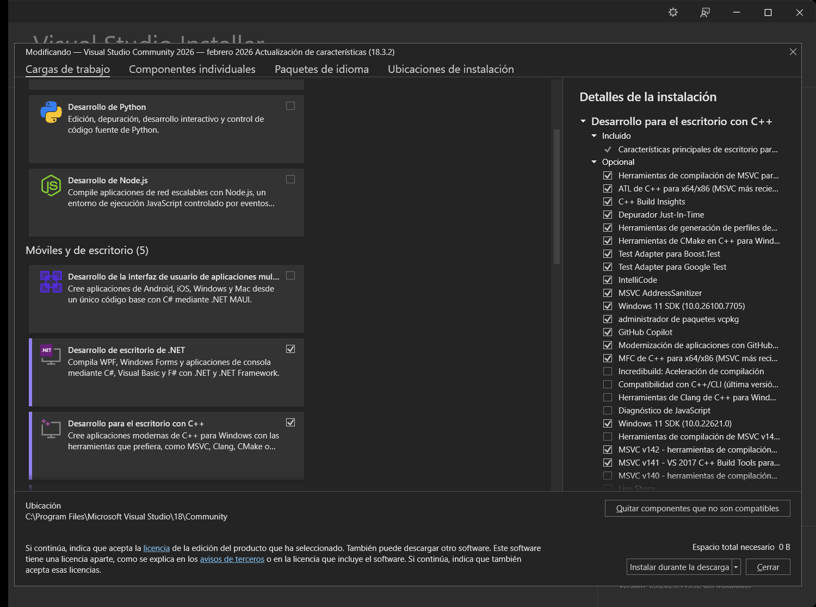Open the avisos de terceros link
The image size is (816, 607).
coord(232,559)
